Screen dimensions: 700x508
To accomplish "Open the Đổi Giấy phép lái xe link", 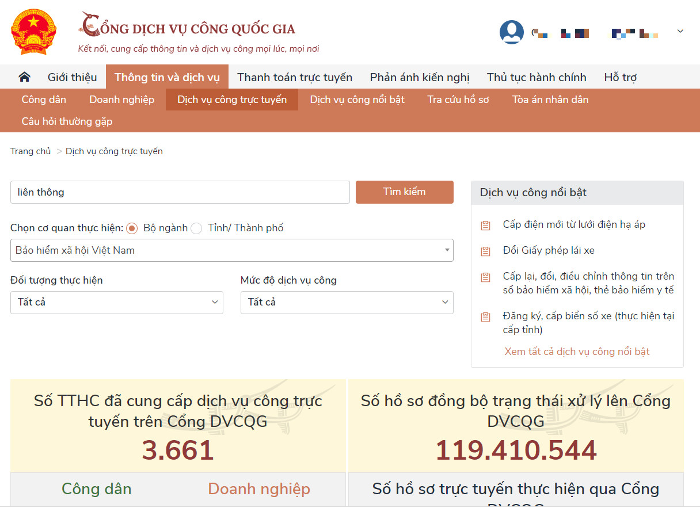I will [549, 250].
